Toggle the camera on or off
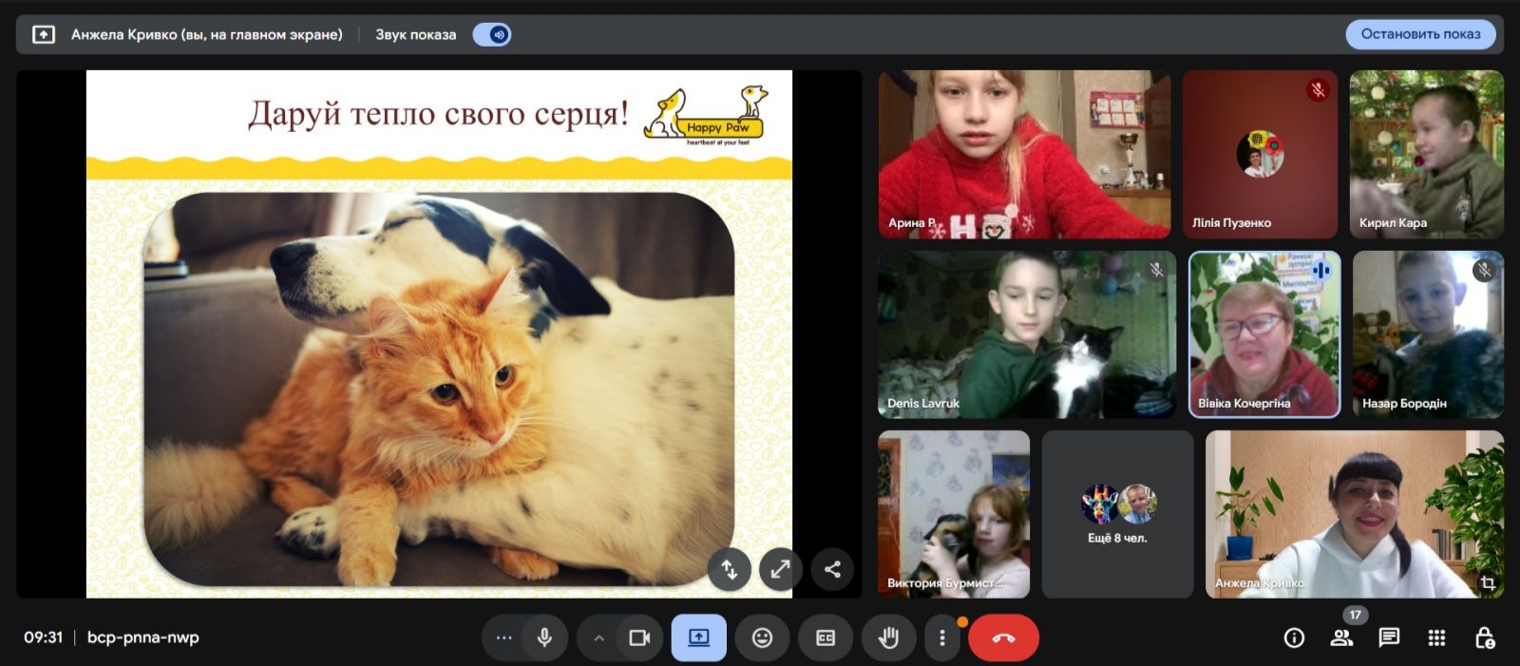The image size is (1520, 666). 639,637
